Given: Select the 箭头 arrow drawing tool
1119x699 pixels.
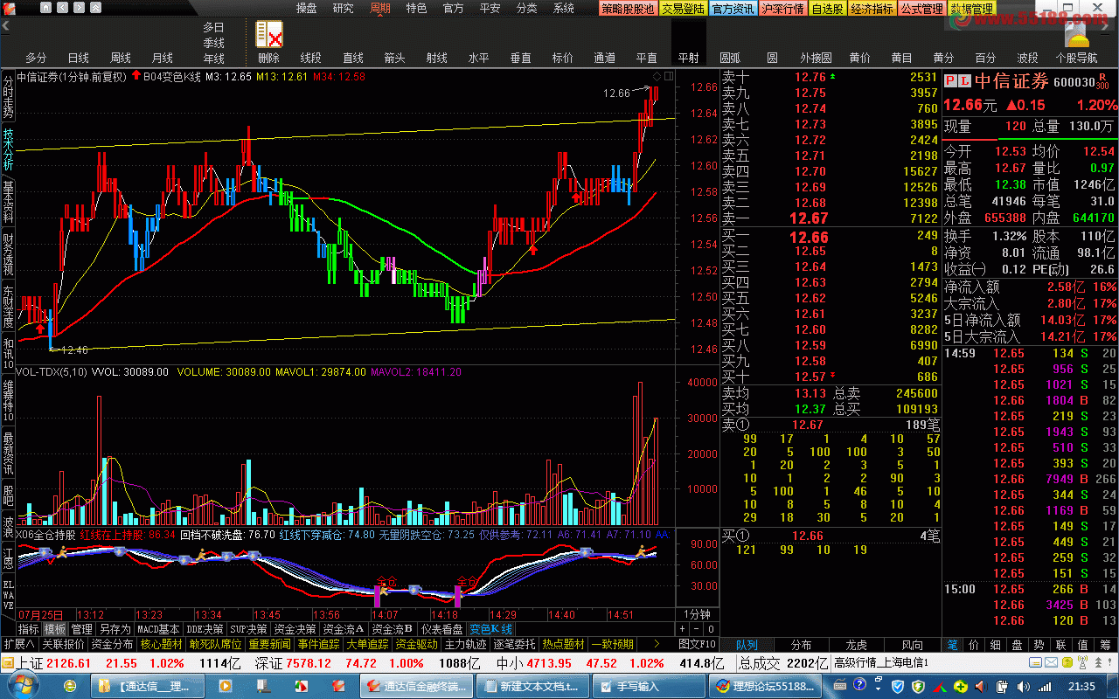Looking at the screenshot, I should click(395, 58).
